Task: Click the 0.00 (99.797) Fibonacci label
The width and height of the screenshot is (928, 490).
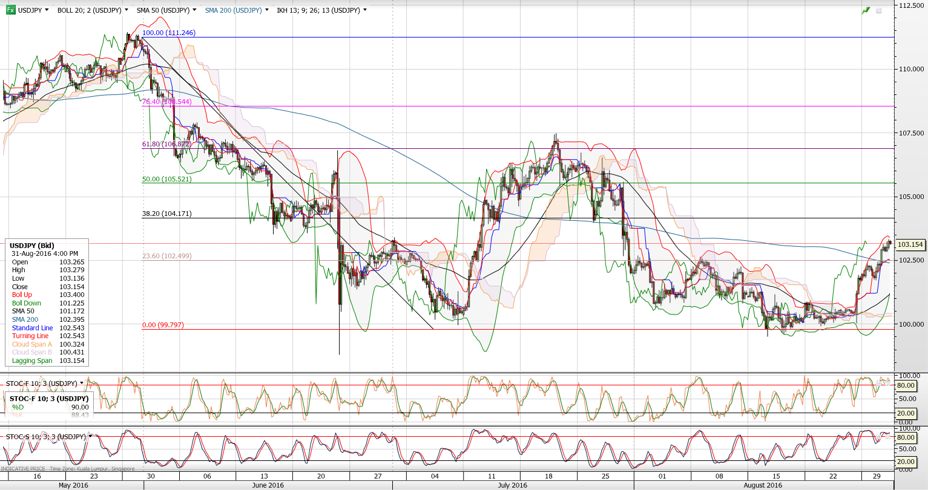Action: [163, 325]
